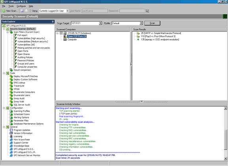
Task: Click the User Name input field
Action: click(x=95, y=11)
